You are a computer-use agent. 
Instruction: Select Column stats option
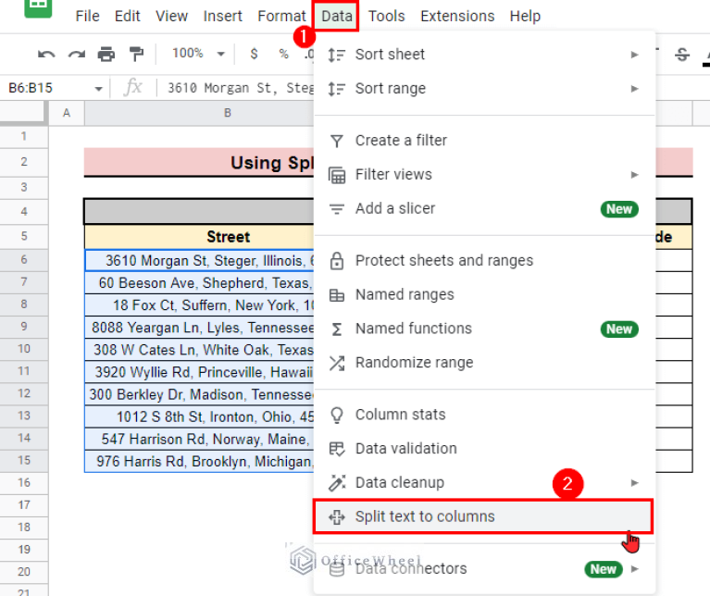[x=484, y=415]
